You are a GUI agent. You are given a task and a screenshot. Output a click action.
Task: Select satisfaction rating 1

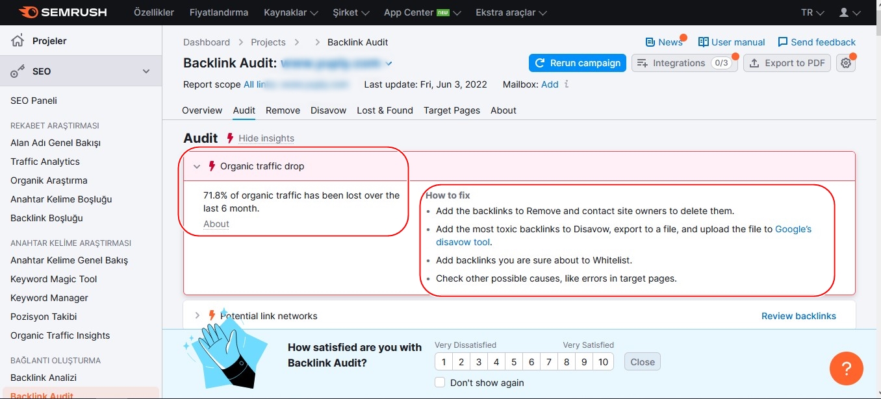pos(443,362)
